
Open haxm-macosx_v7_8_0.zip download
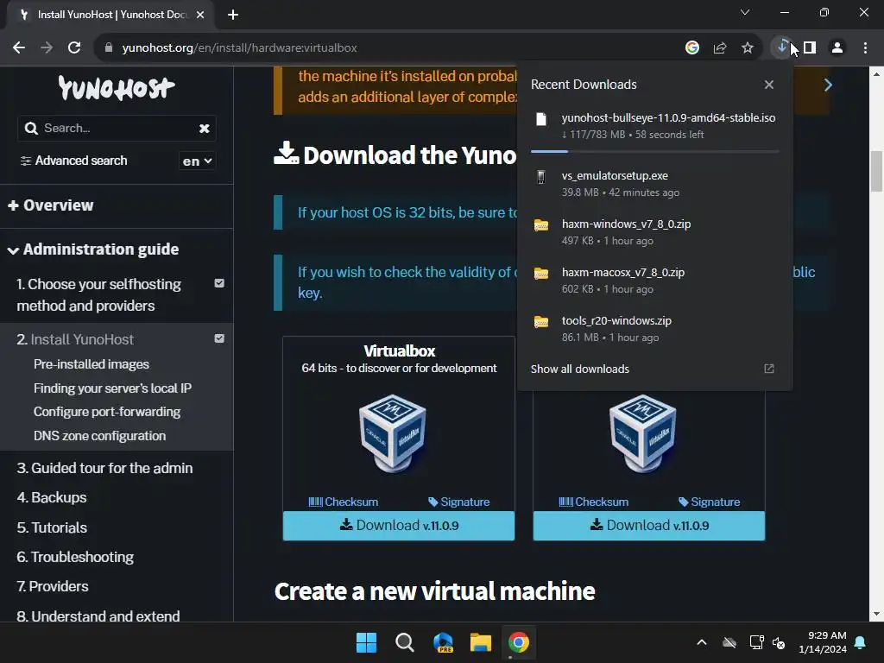[x=655, y=281]
